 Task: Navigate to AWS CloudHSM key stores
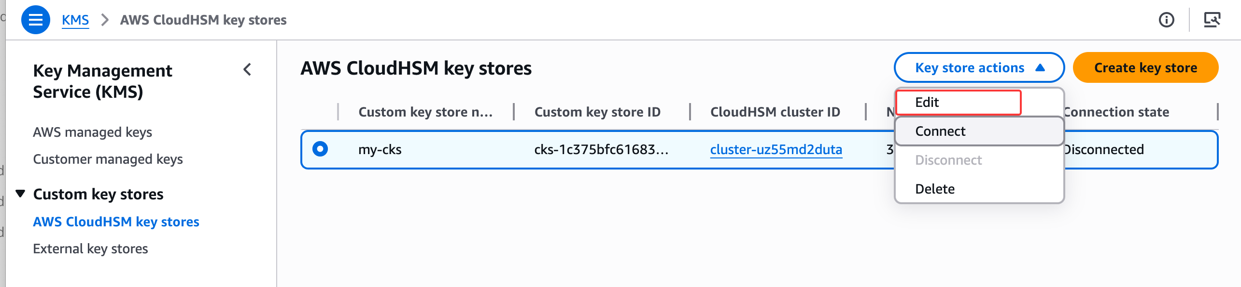click(116, 222)
